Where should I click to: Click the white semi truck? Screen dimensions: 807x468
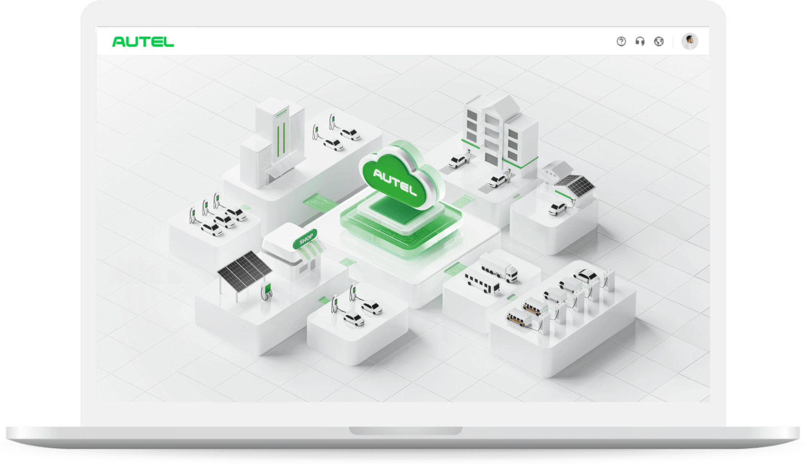(498, 266)
